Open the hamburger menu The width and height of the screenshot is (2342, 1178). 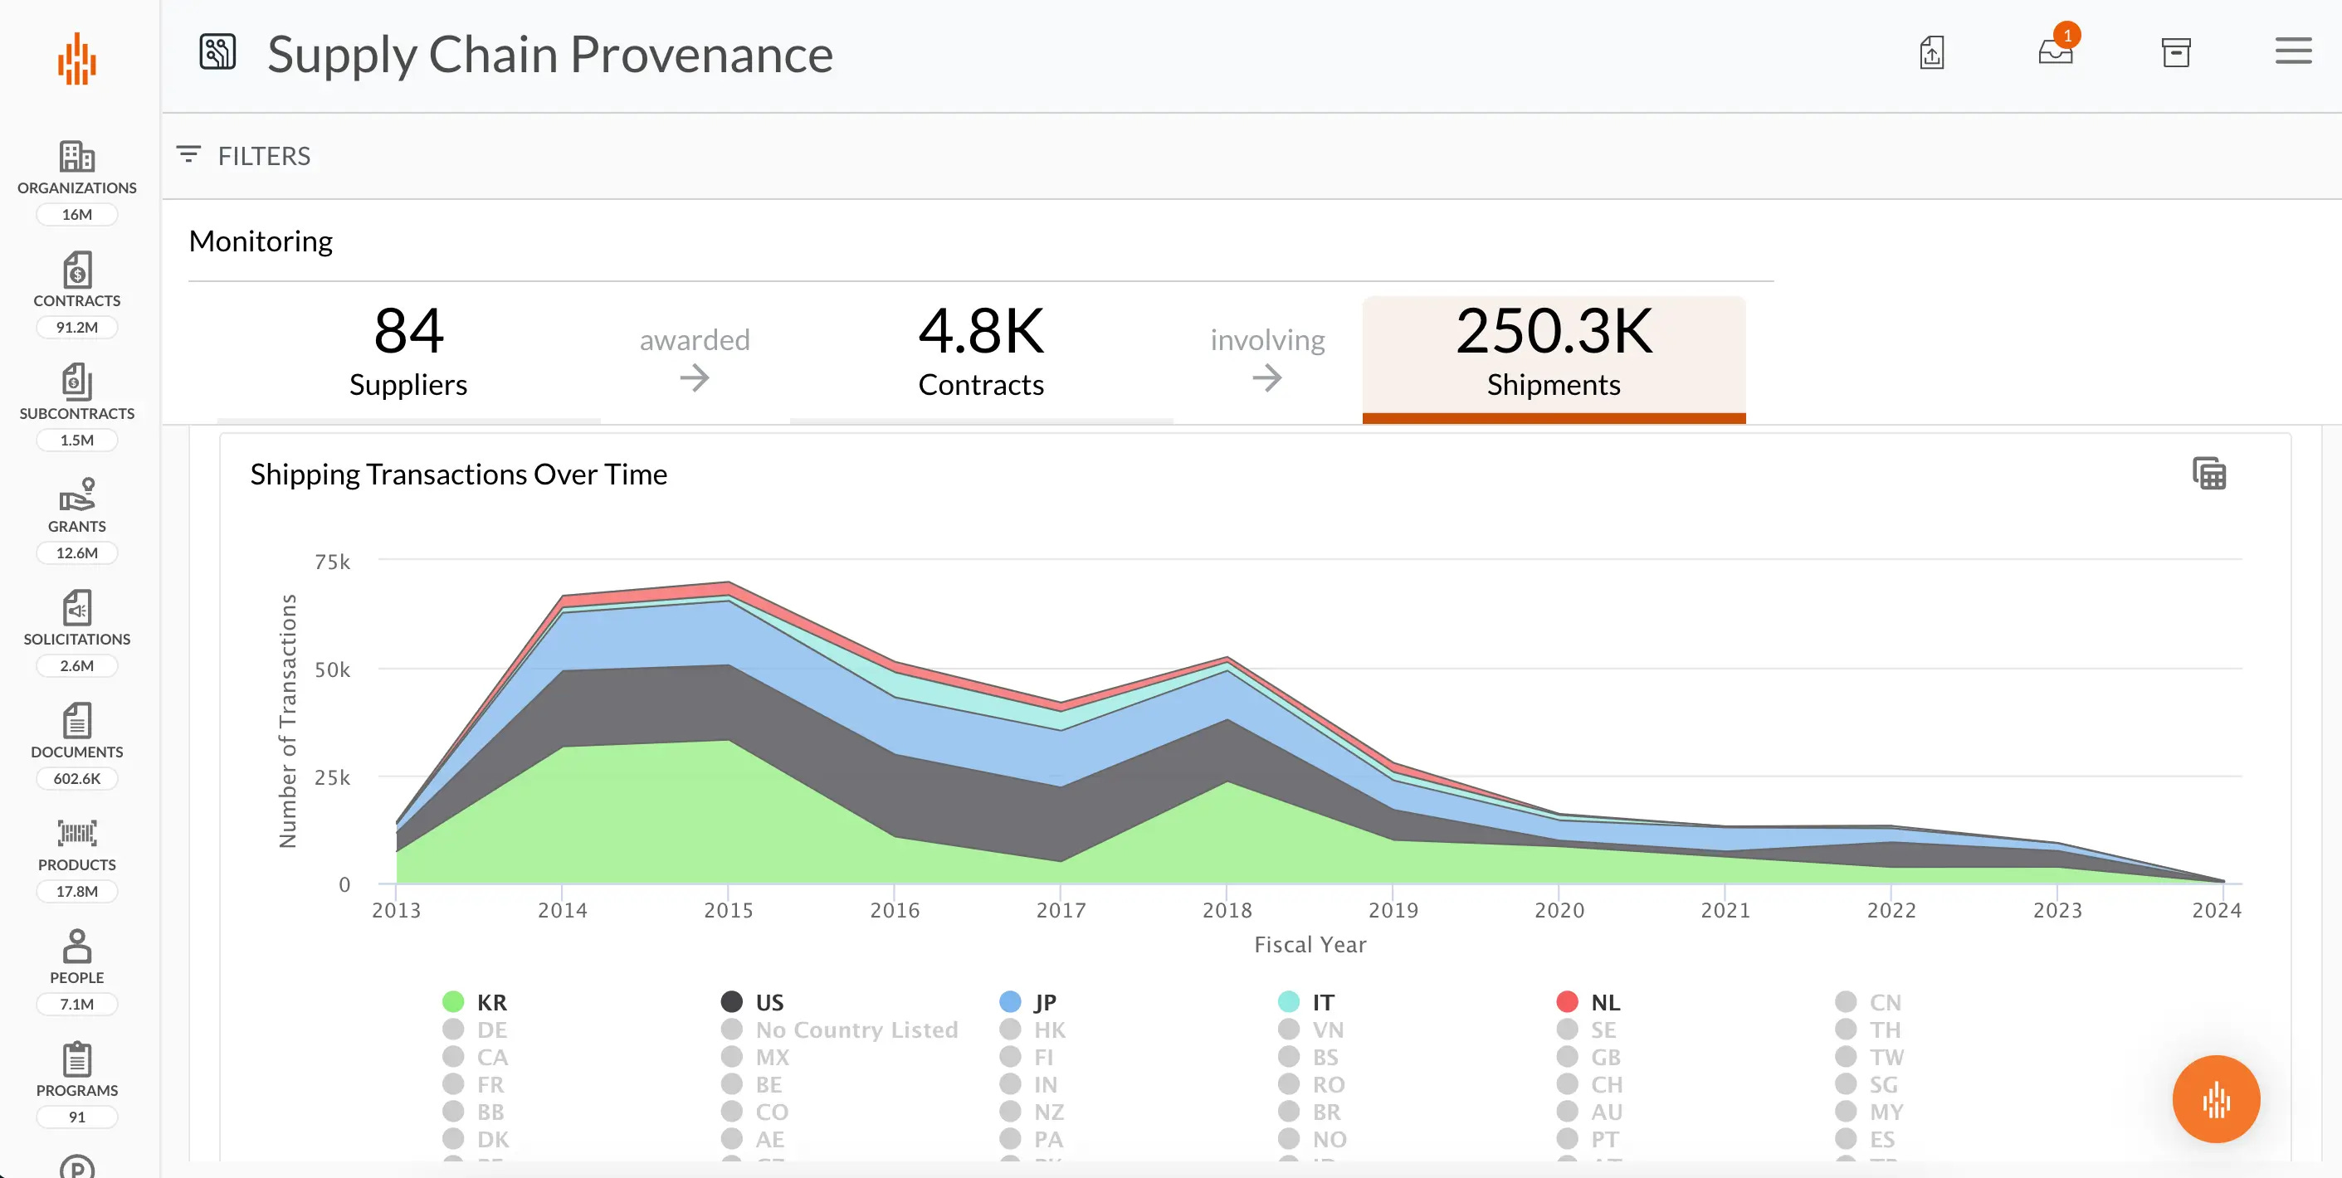[x=2293, y=51]
